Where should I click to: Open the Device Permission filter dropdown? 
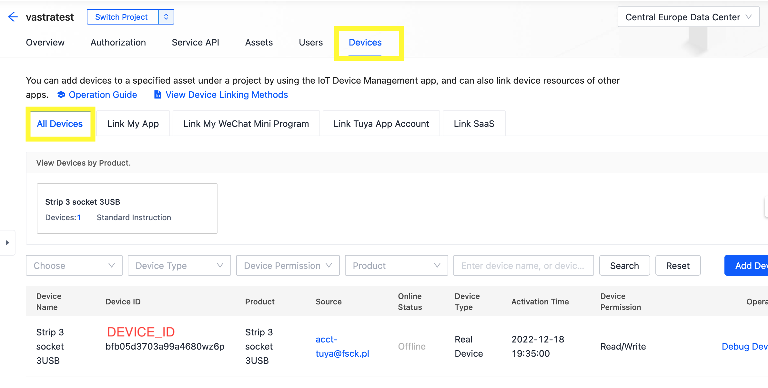(x=288, y=266)
